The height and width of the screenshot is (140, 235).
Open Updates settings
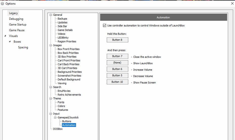63,22
